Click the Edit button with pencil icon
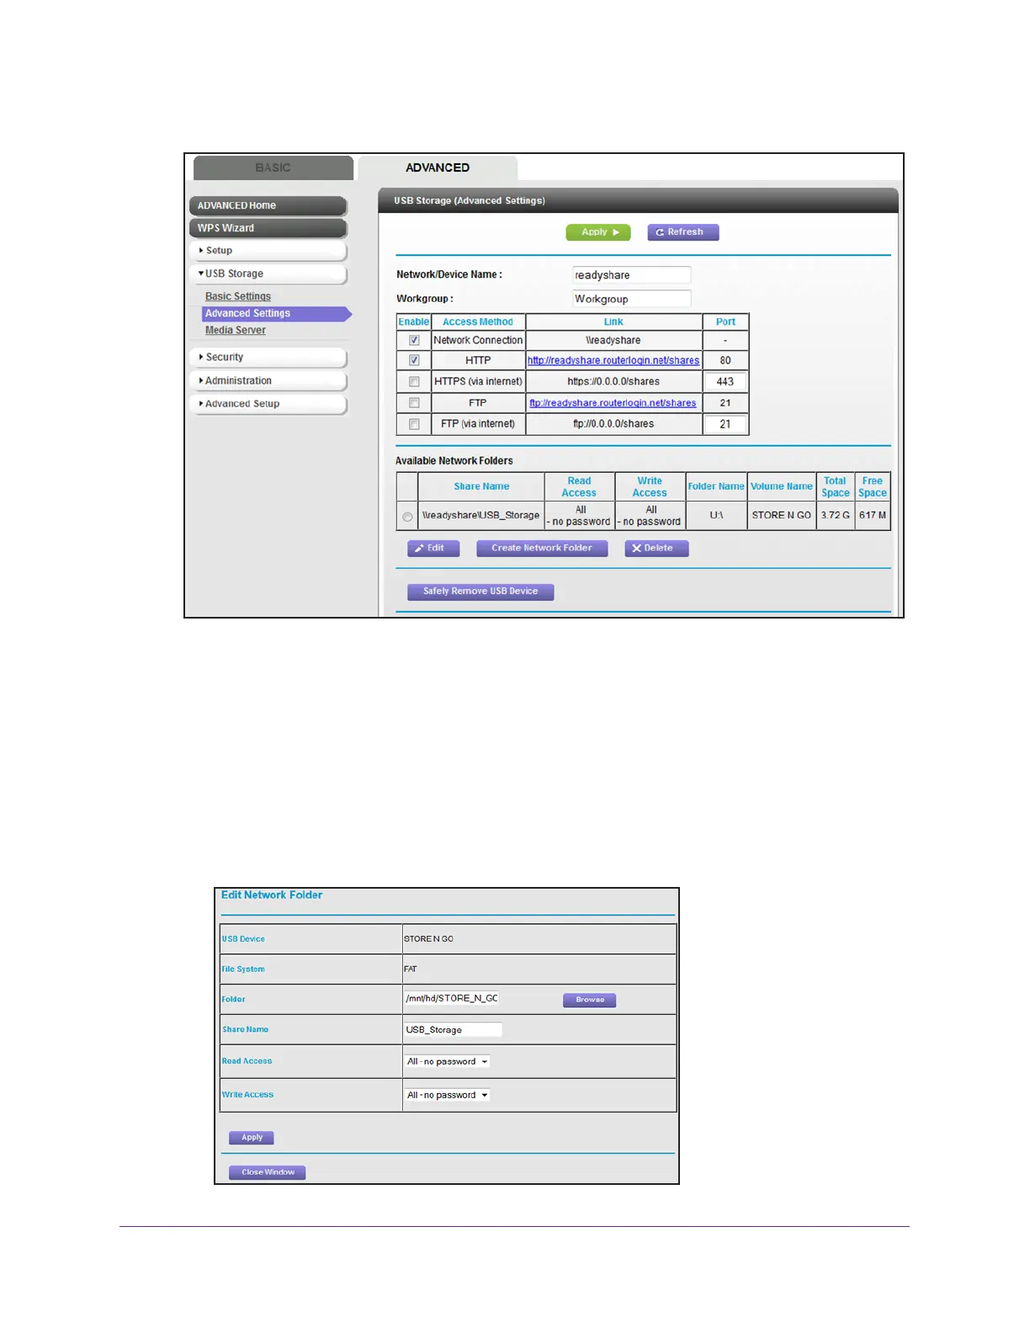 433,549
